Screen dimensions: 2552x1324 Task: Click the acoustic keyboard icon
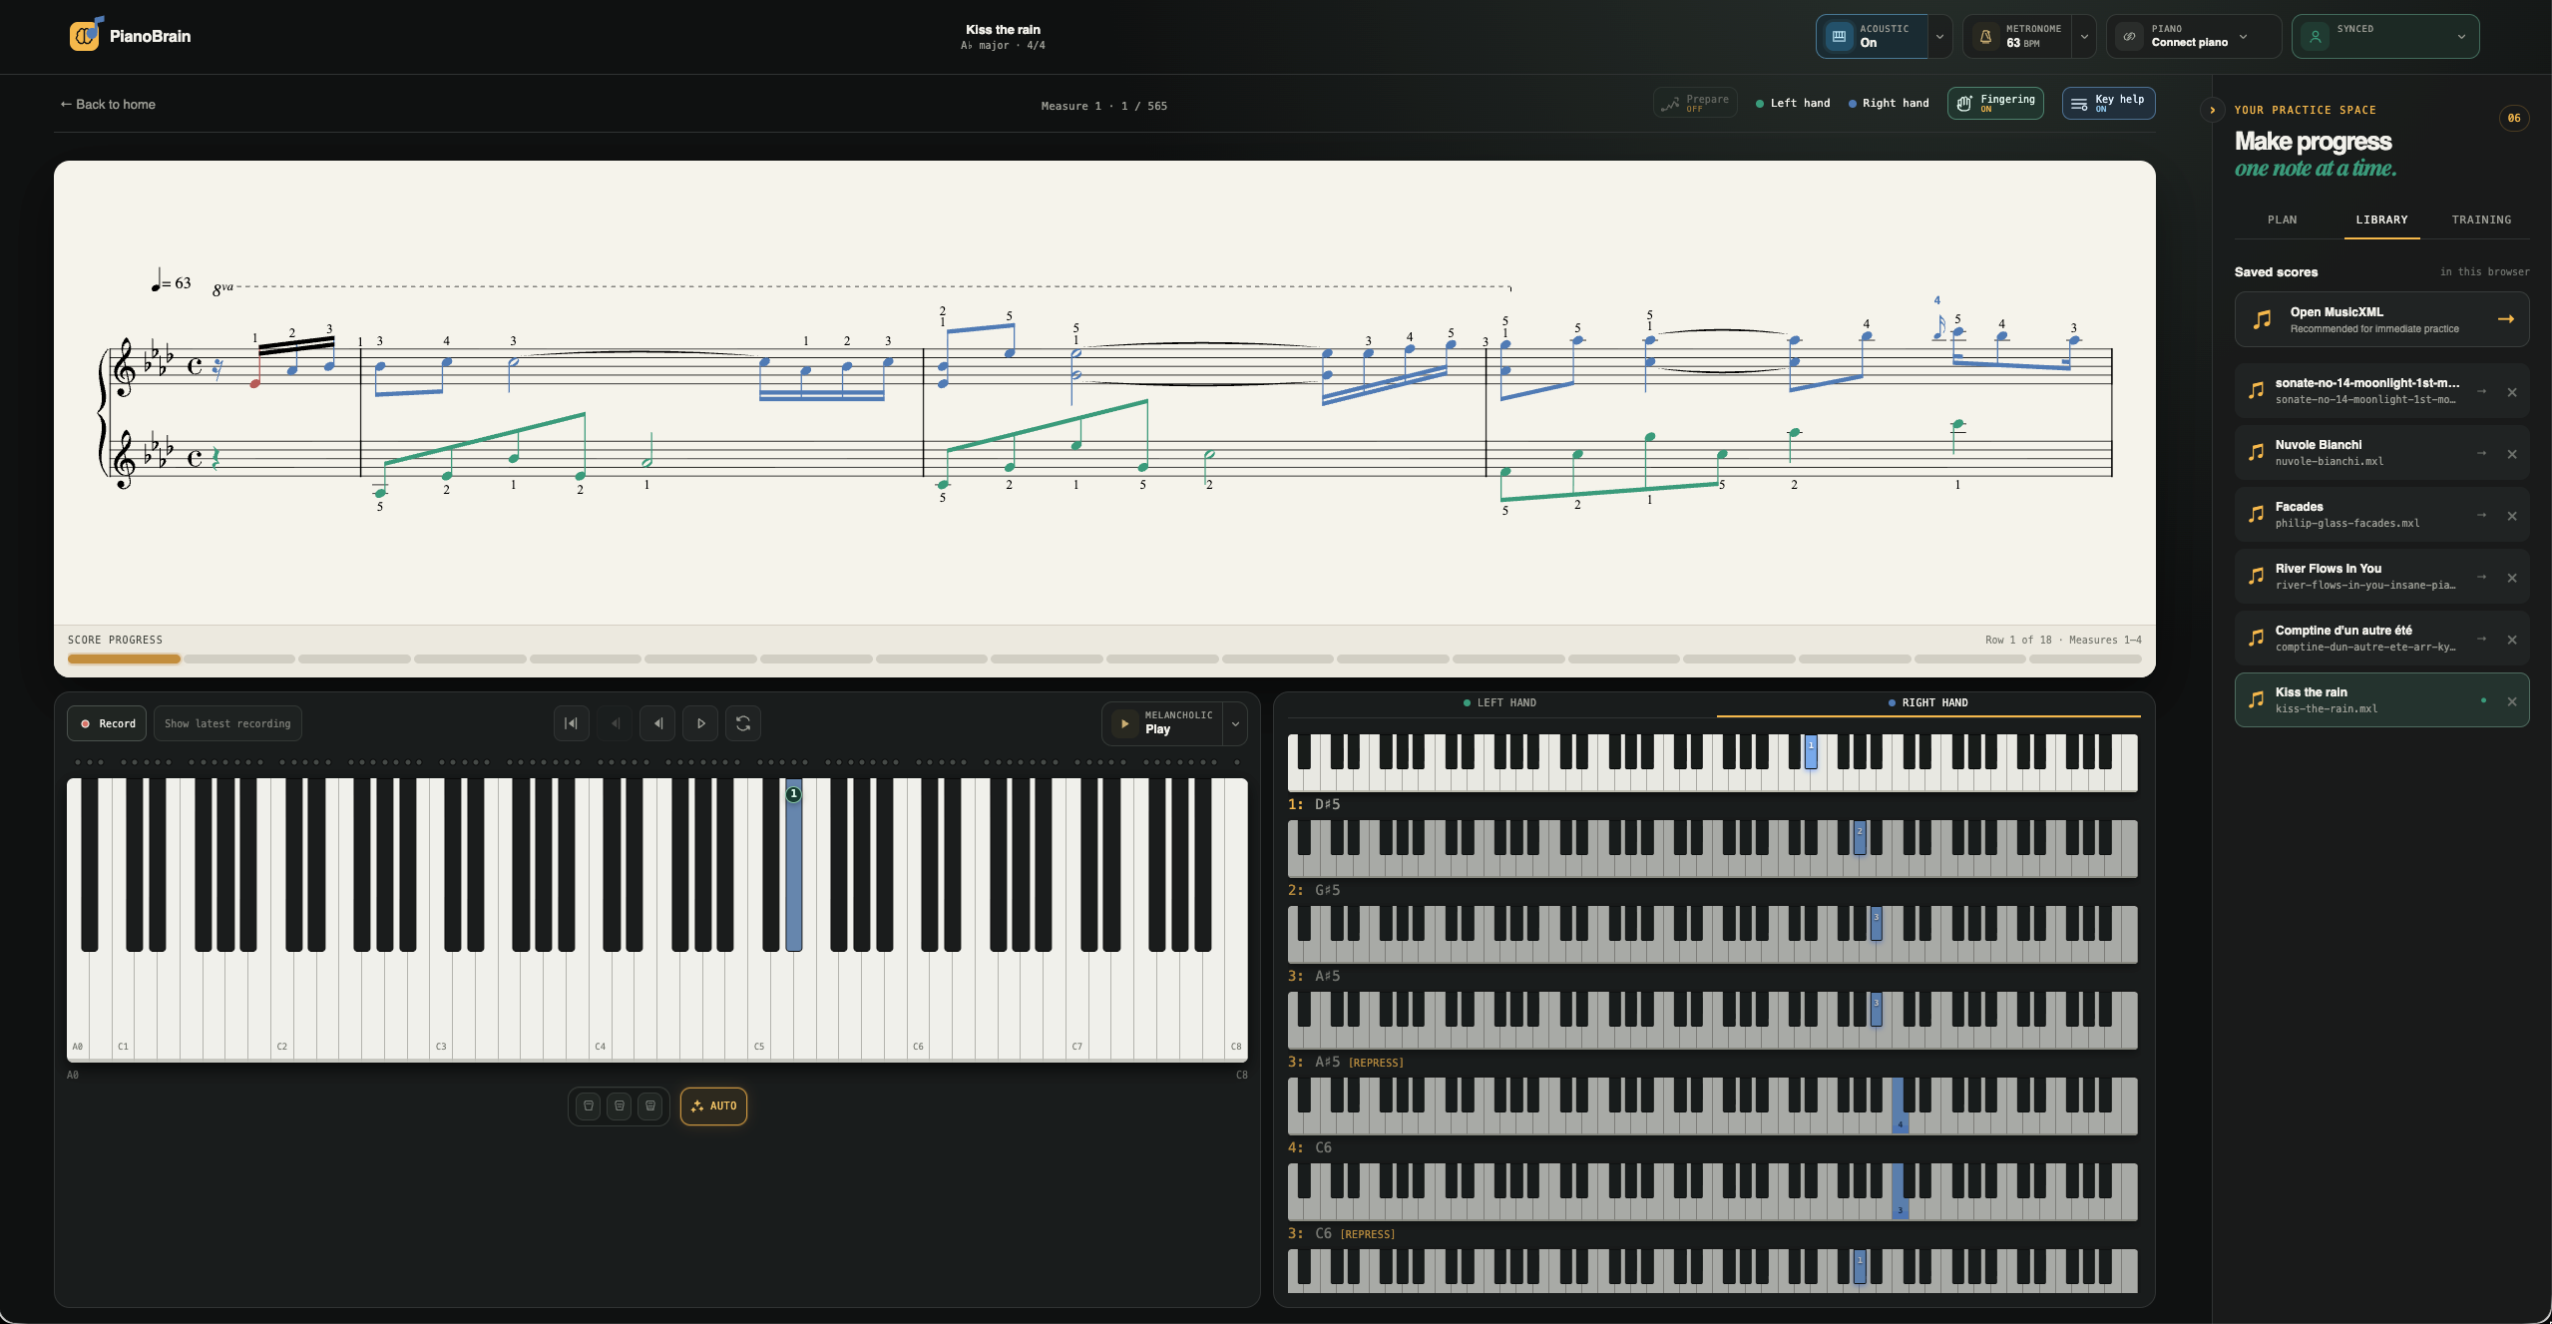pos(1839,37)
